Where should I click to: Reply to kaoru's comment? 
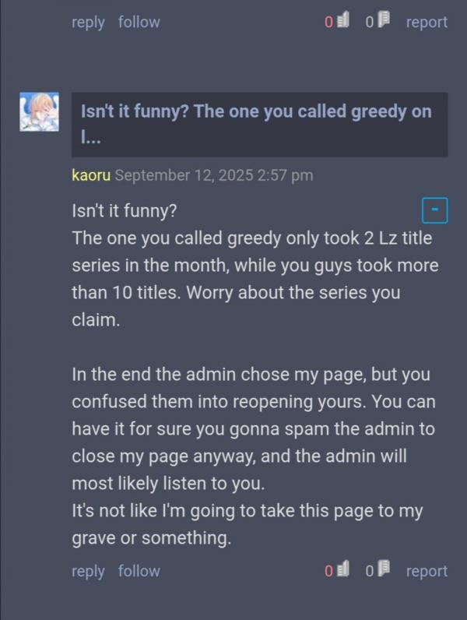pyautogui.click(x=88, y=572)
